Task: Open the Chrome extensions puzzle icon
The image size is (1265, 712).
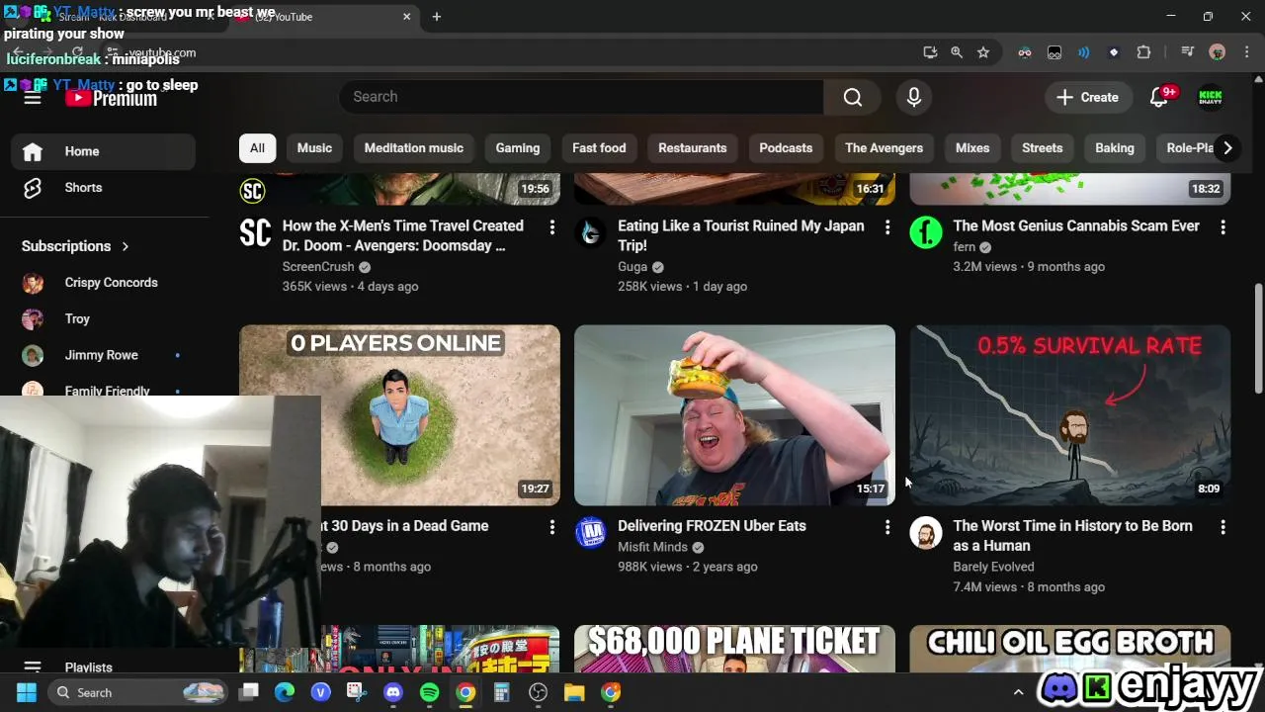Action: 1144,52
